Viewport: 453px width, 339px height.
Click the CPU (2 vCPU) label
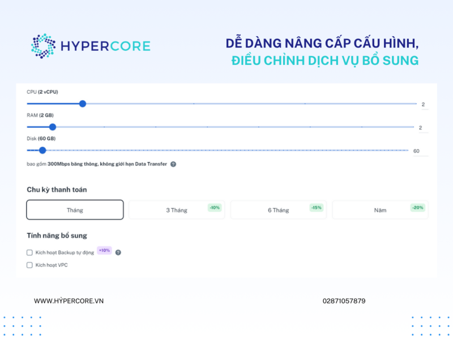(42, 92)
